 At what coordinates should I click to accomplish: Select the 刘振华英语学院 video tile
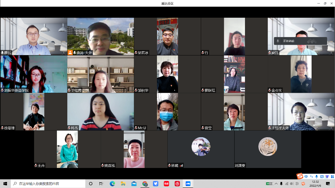coord(33,74)
